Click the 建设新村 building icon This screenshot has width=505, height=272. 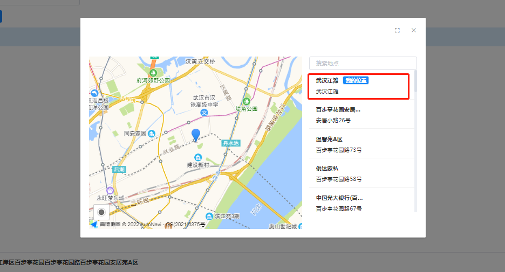(x=198, y=157)
